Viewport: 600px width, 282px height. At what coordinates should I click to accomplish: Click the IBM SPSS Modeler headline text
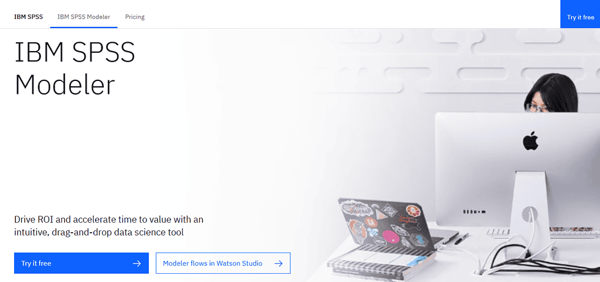pos(75,69)
